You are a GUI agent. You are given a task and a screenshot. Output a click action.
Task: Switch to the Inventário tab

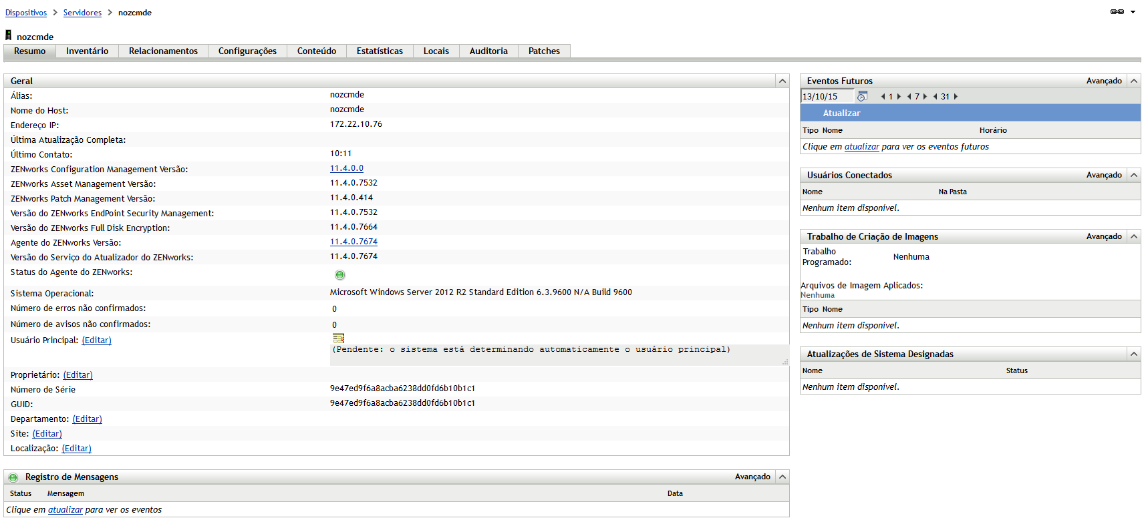point(87,51)
